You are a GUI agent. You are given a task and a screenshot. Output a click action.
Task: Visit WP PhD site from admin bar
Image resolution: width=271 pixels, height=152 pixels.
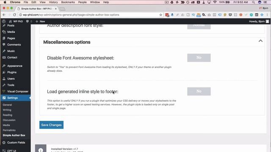(16, 22)
